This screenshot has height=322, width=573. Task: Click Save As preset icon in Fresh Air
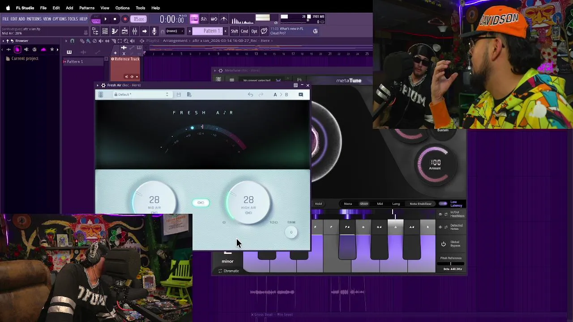click(x=189, y=94)
